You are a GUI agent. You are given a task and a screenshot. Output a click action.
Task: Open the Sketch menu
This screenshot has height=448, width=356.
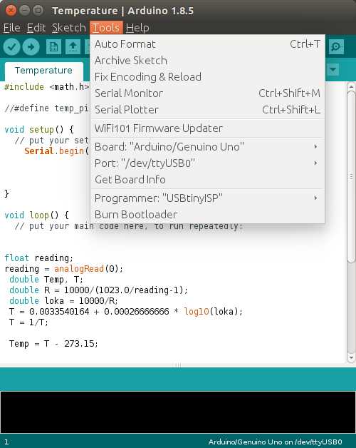point(69,28)
